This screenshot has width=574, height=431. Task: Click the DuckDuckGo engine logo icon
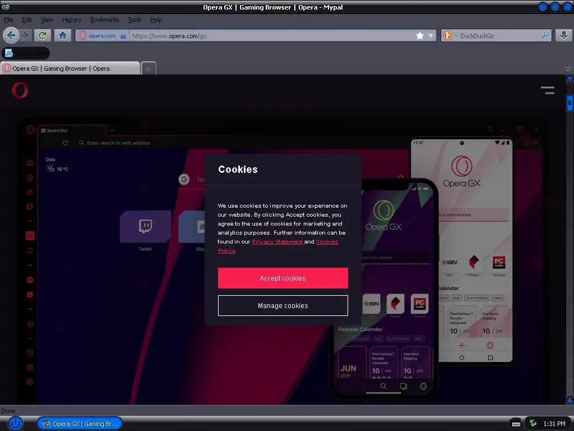[447, 35]
